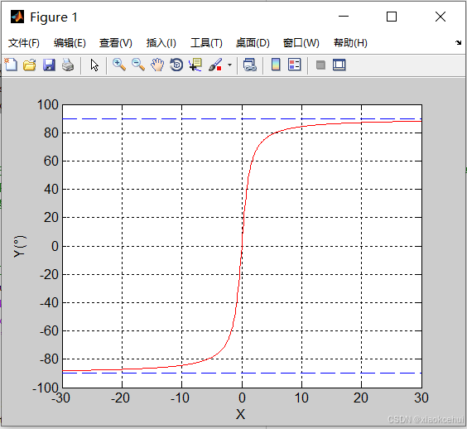This screenshot has width=467, height=429.
Task: Save figure with the floppy disk icon
Action: 49,65
